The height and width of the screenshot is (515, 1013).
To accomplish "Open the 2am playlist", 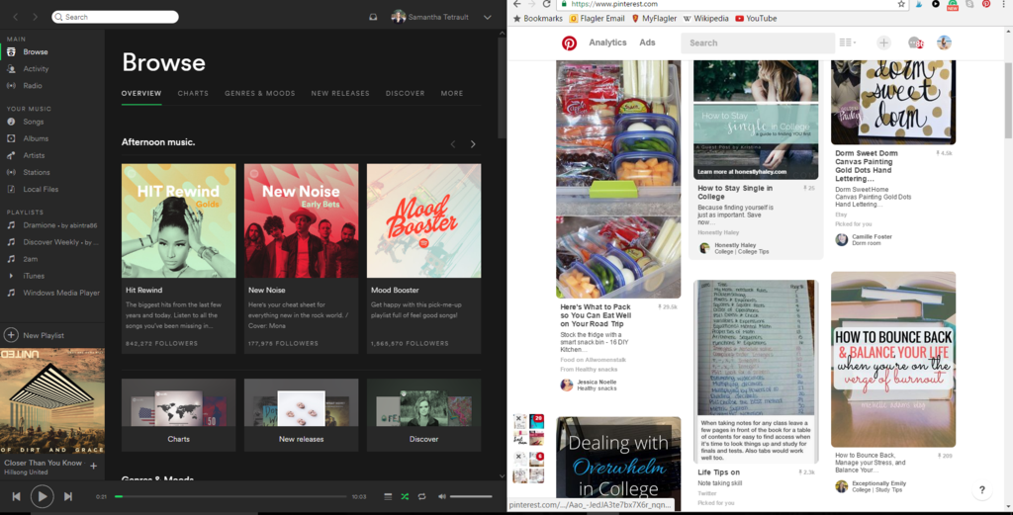I will [31, 259].
